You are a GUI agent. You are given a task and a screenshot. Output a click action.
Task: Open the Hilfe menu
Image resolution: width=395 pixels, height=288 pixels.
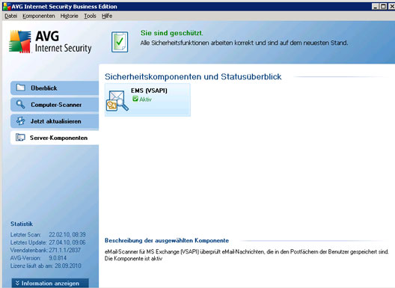[x=107, y=16]
